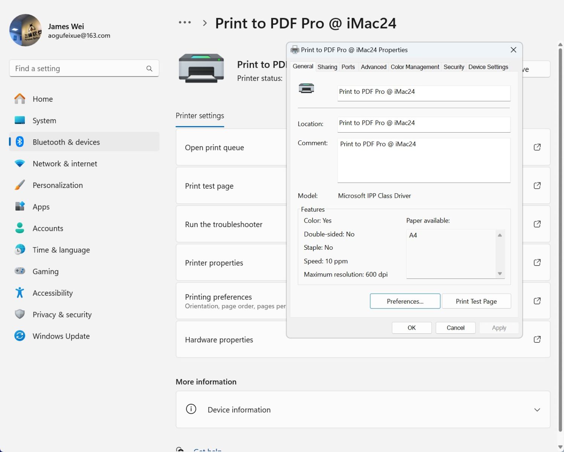Open breadcrumb ellipsis menu
The image size is (564, 452).
184,23
